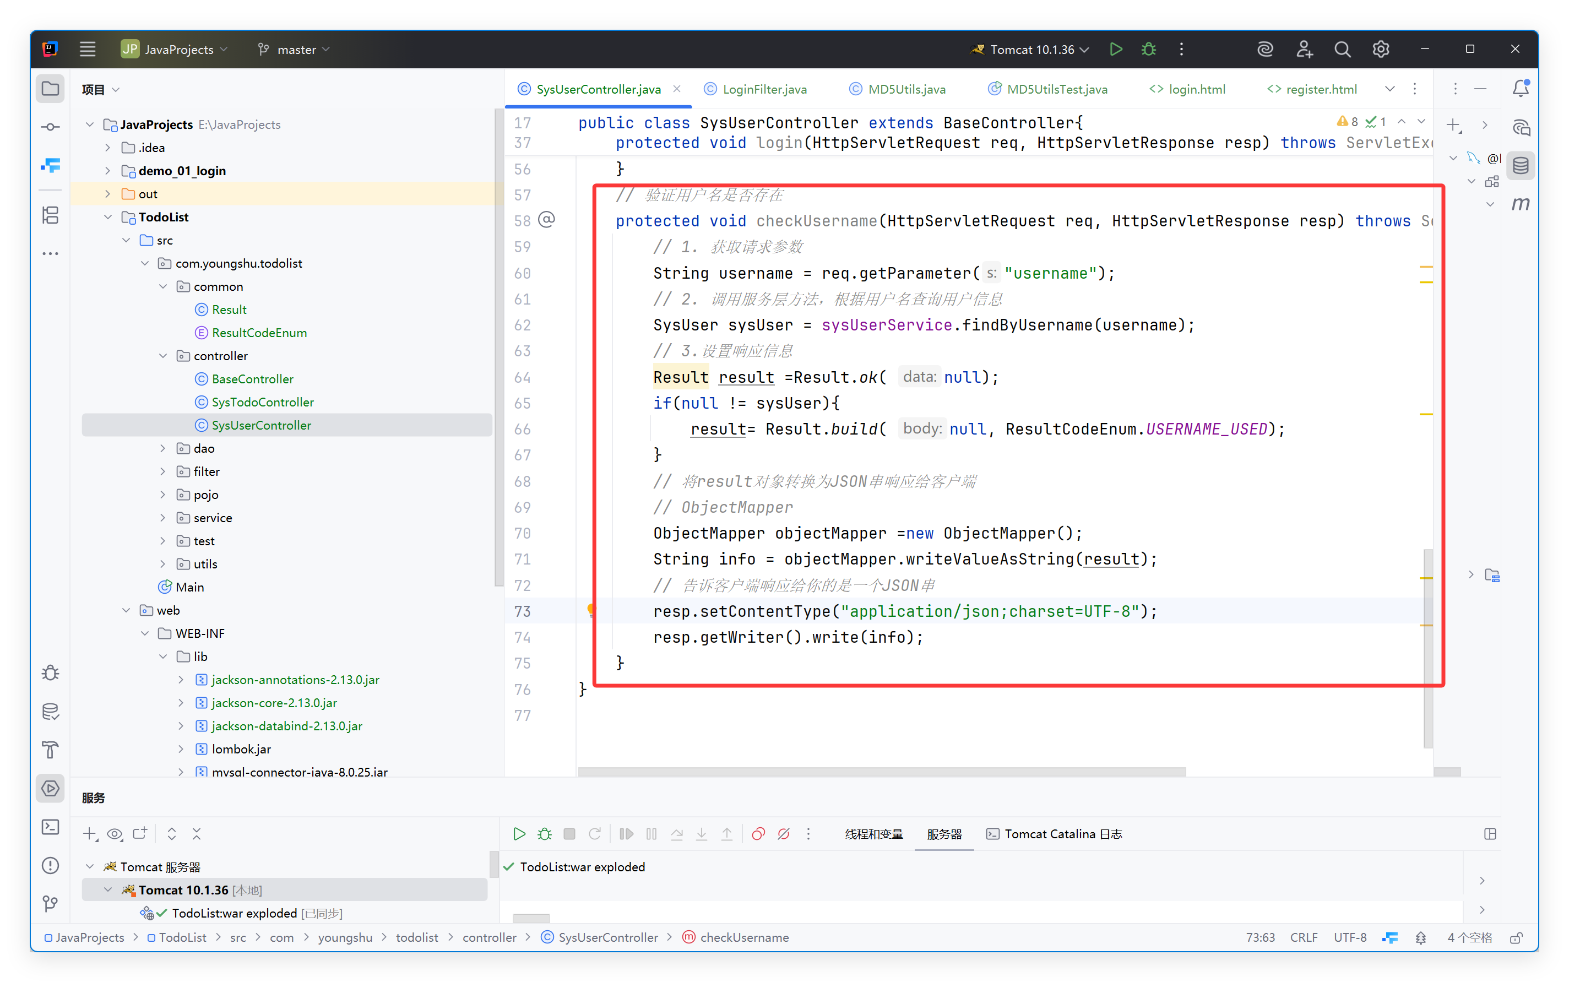Click UTF-8 encoding in status bar
The width and height of the screenshot is (1569, 982).
pyautogui.click(x=1350, y=938)
